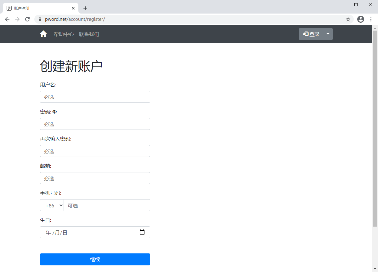Viewport: 378px width, 272px height.
Task: Open the browser profile avatar icon
Action: [x=360, y=19]
